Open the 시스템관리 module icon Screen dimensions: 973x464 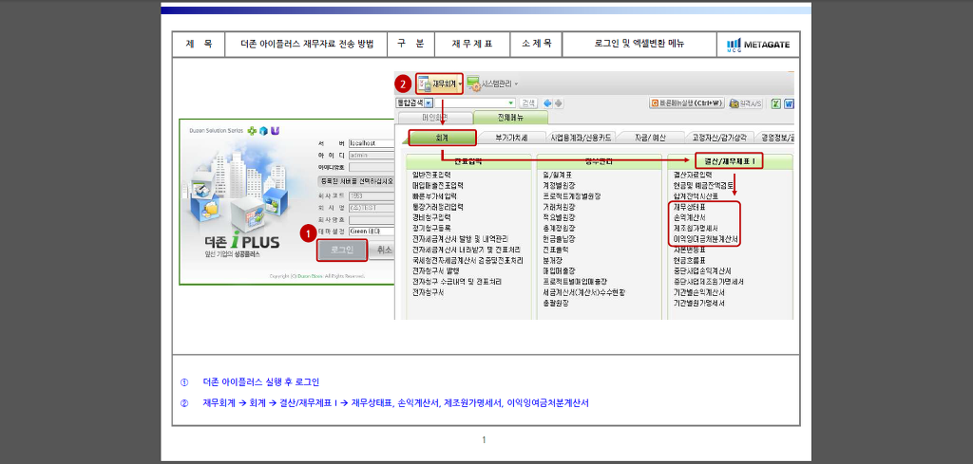(x=473, y=84)
